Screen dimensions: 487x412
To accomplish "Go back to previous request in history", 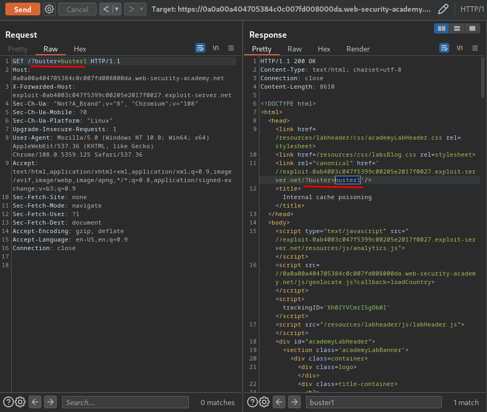I will tap(106, 10).
